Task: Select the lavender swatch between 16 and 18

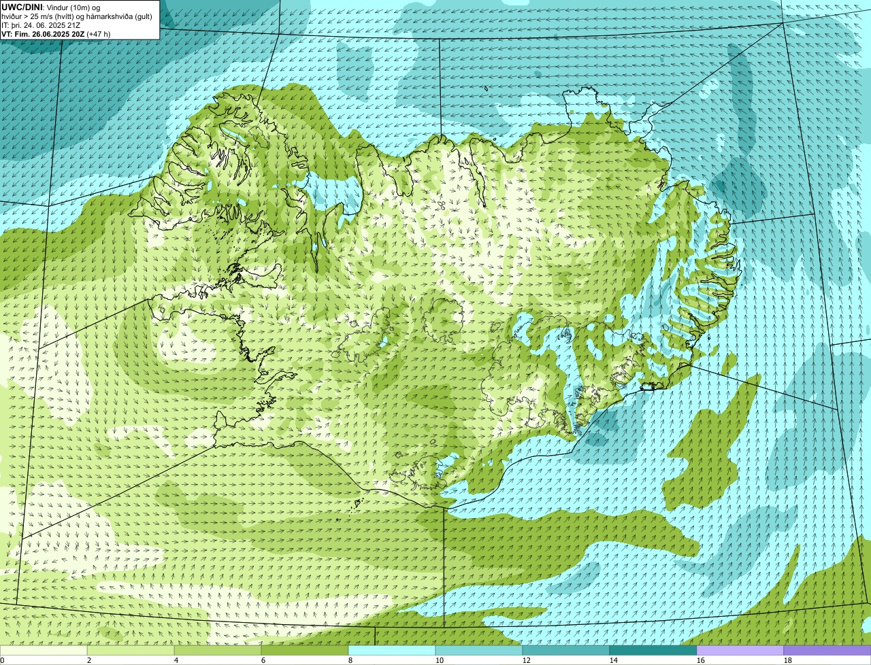Action: [x=740, y=651]
